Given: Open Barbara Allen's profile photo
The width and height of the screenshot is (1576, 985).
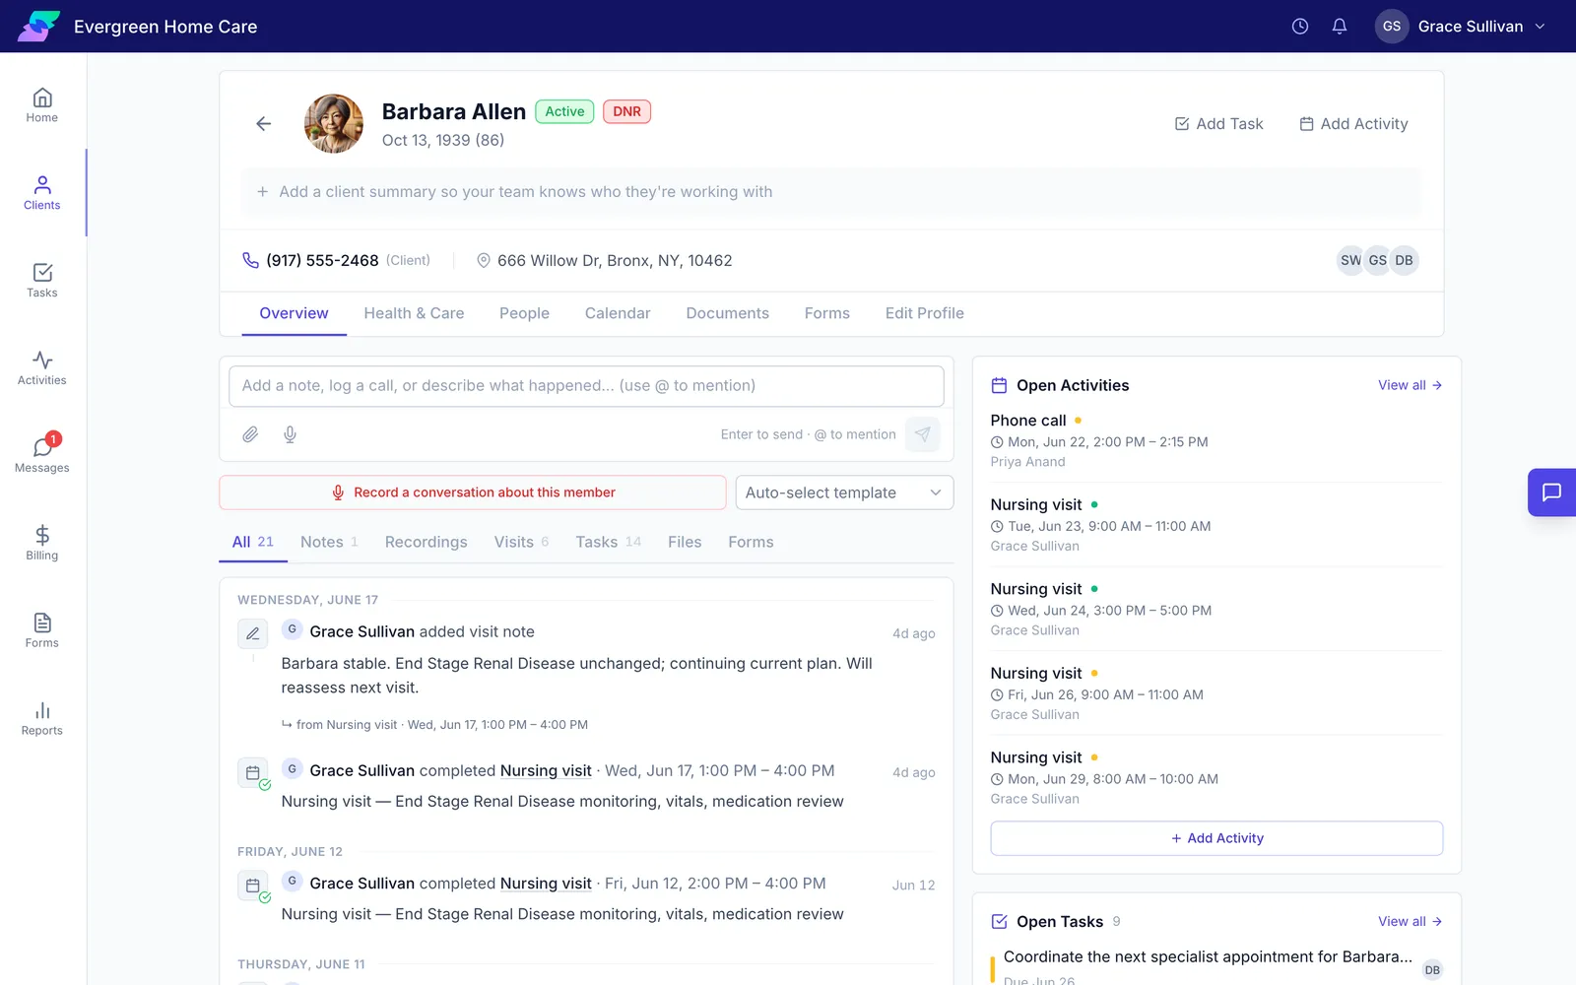Looking at the screenshot, I should pos(334,123).
